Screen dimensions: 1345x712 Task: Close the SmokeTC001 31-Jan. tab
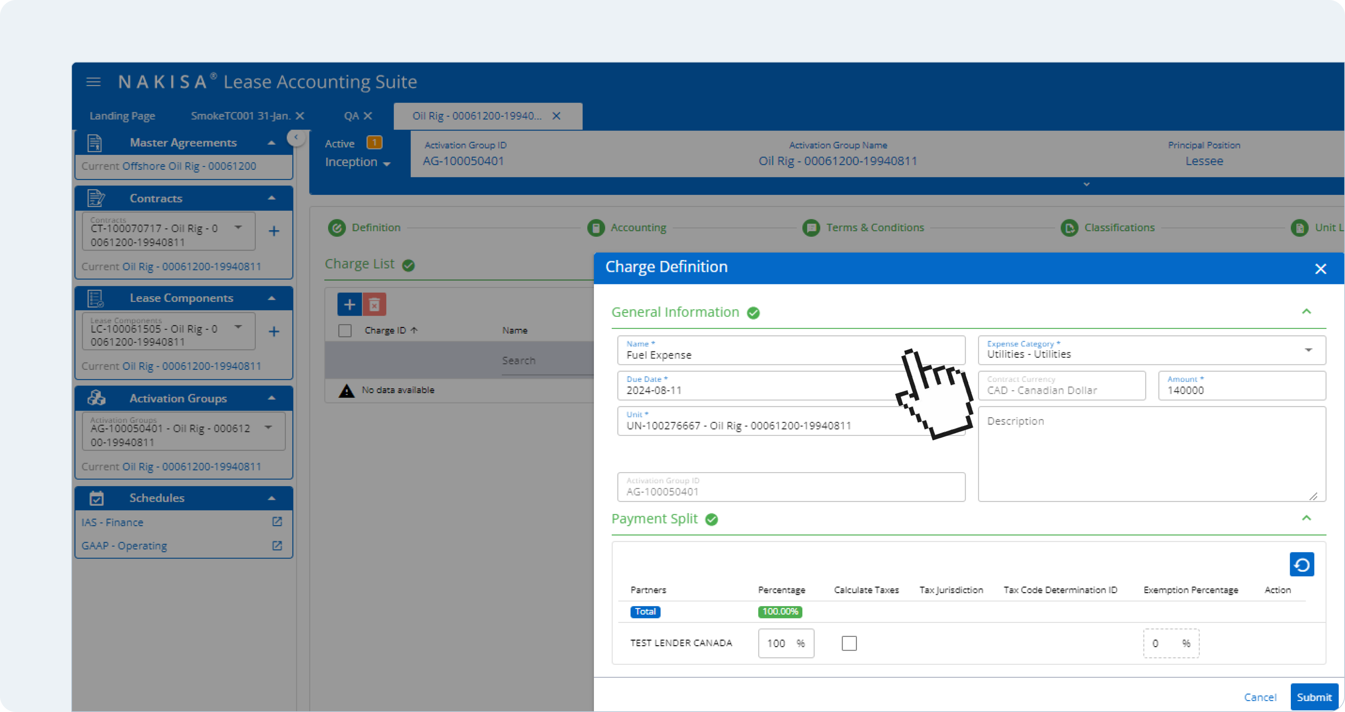(300, 116)
